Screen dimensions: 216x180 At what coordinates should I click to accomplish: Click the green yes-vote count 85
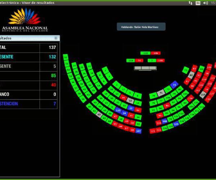(53, 76)
